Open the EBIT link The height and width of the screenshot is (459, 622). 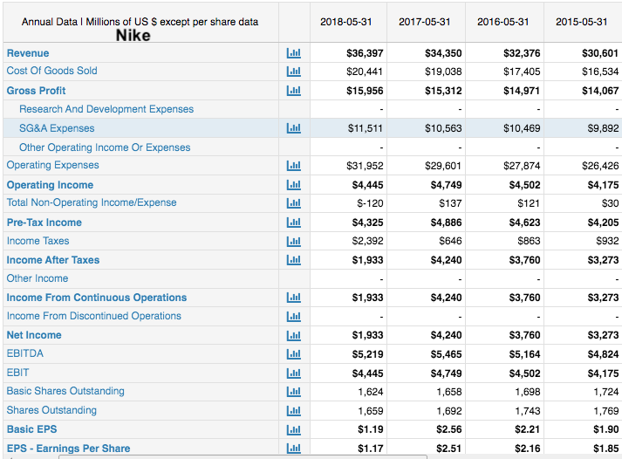pos(17,373)
